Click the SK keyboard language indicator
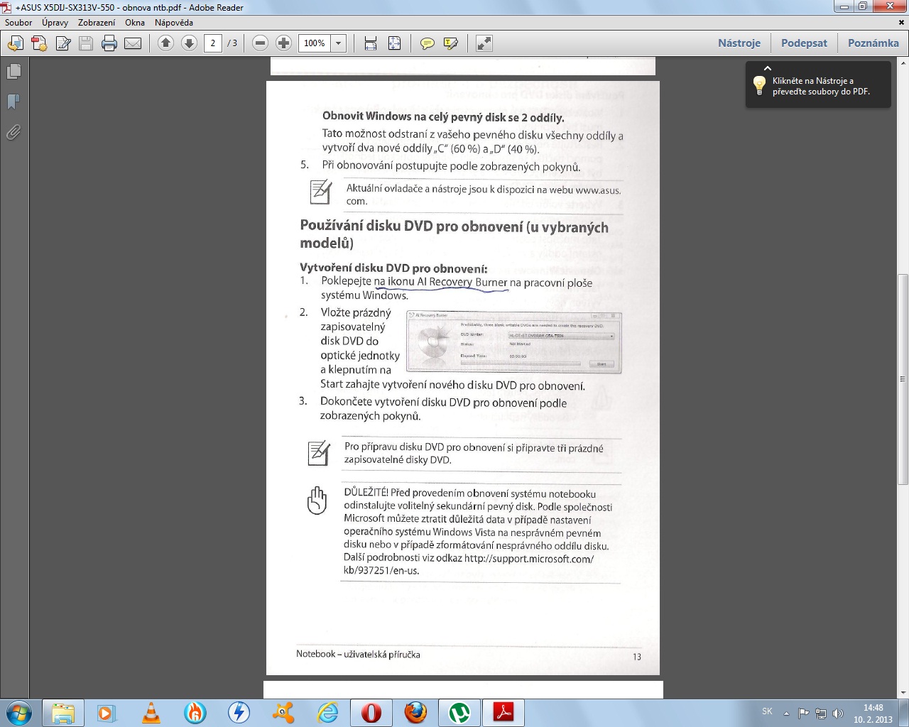The height and width of the screenshot is (727, 909). (x=767, y=711)
